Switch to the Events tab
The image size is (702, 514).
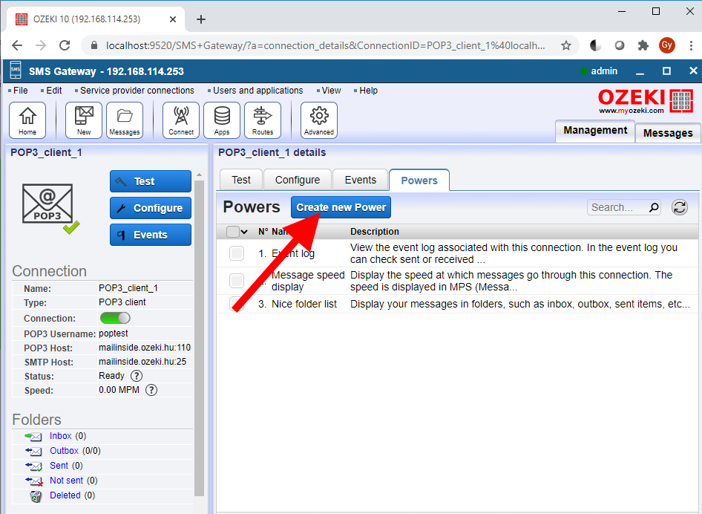(x=361, y=180)
